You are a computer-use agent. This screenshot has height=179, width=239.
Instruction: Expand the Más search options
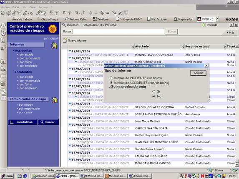pyautogui.click(x=231, y=32)
